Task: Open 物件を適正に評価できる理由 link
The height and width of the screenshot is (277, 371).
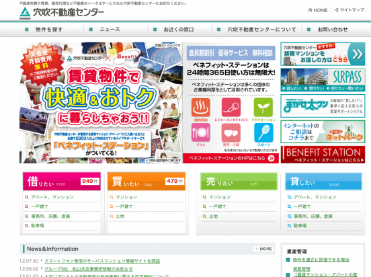Action: [x=321, y=260]
